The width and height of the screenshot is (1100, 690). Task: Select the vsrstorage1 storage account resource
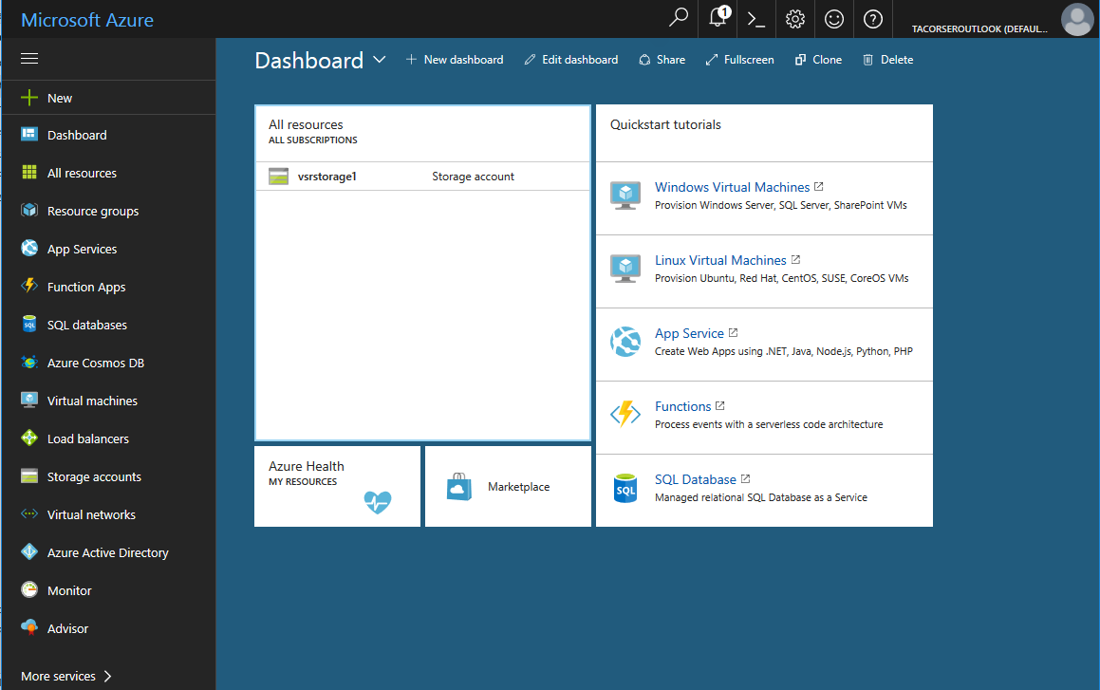click(x=327, y=176)
